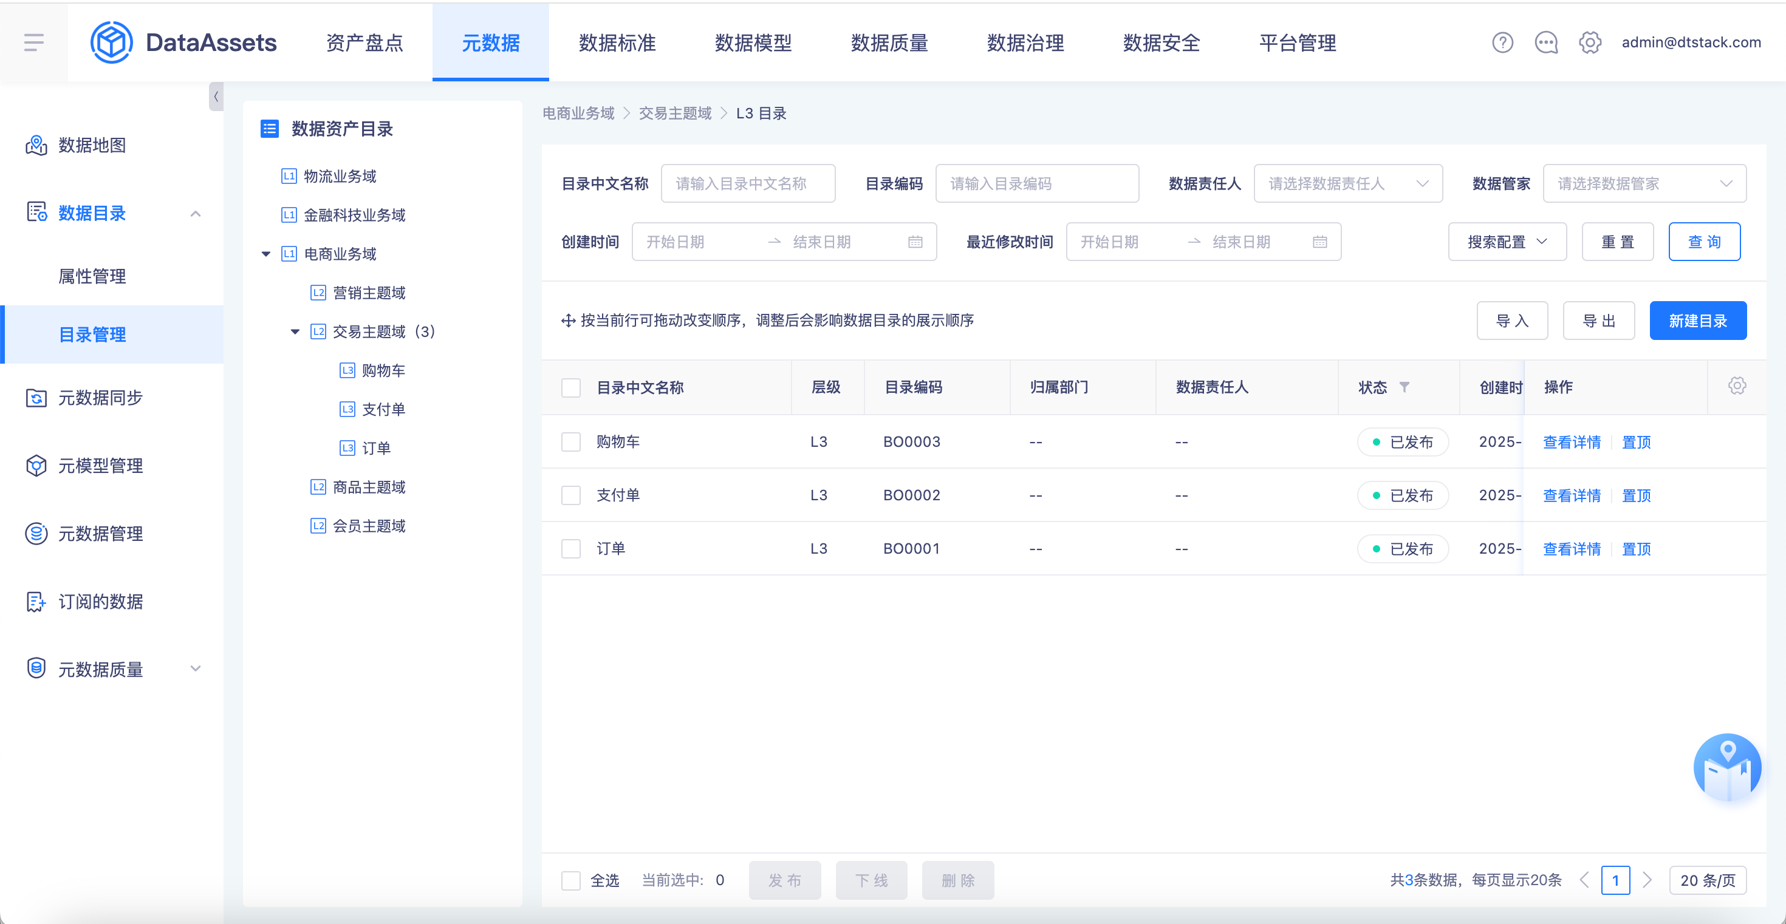
Task: Click the settings gear icon beside admin email
Action: click(x=1589, y=42)
